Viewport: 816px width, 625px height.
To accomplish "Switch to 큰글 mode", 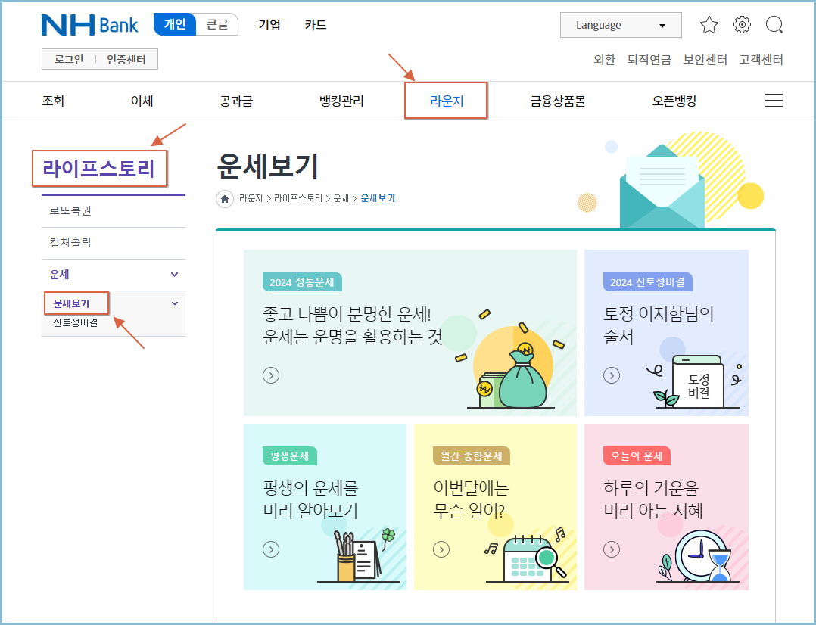I will (216, 23).
